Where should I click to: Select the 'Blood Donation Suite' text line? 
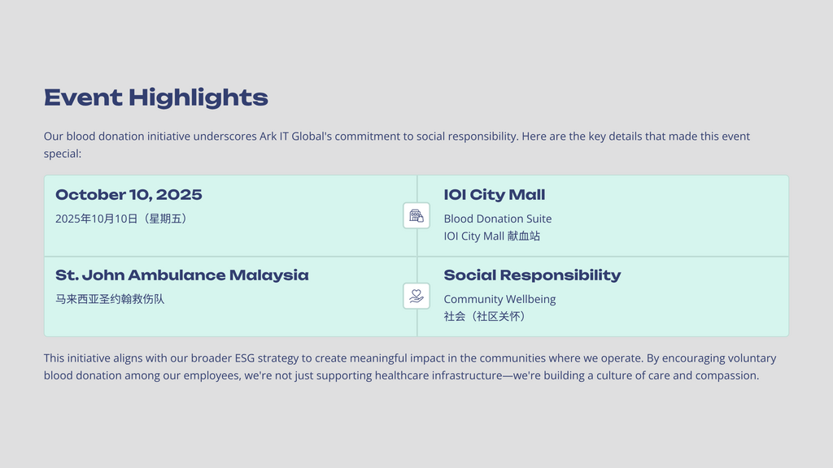click(498, 219)
